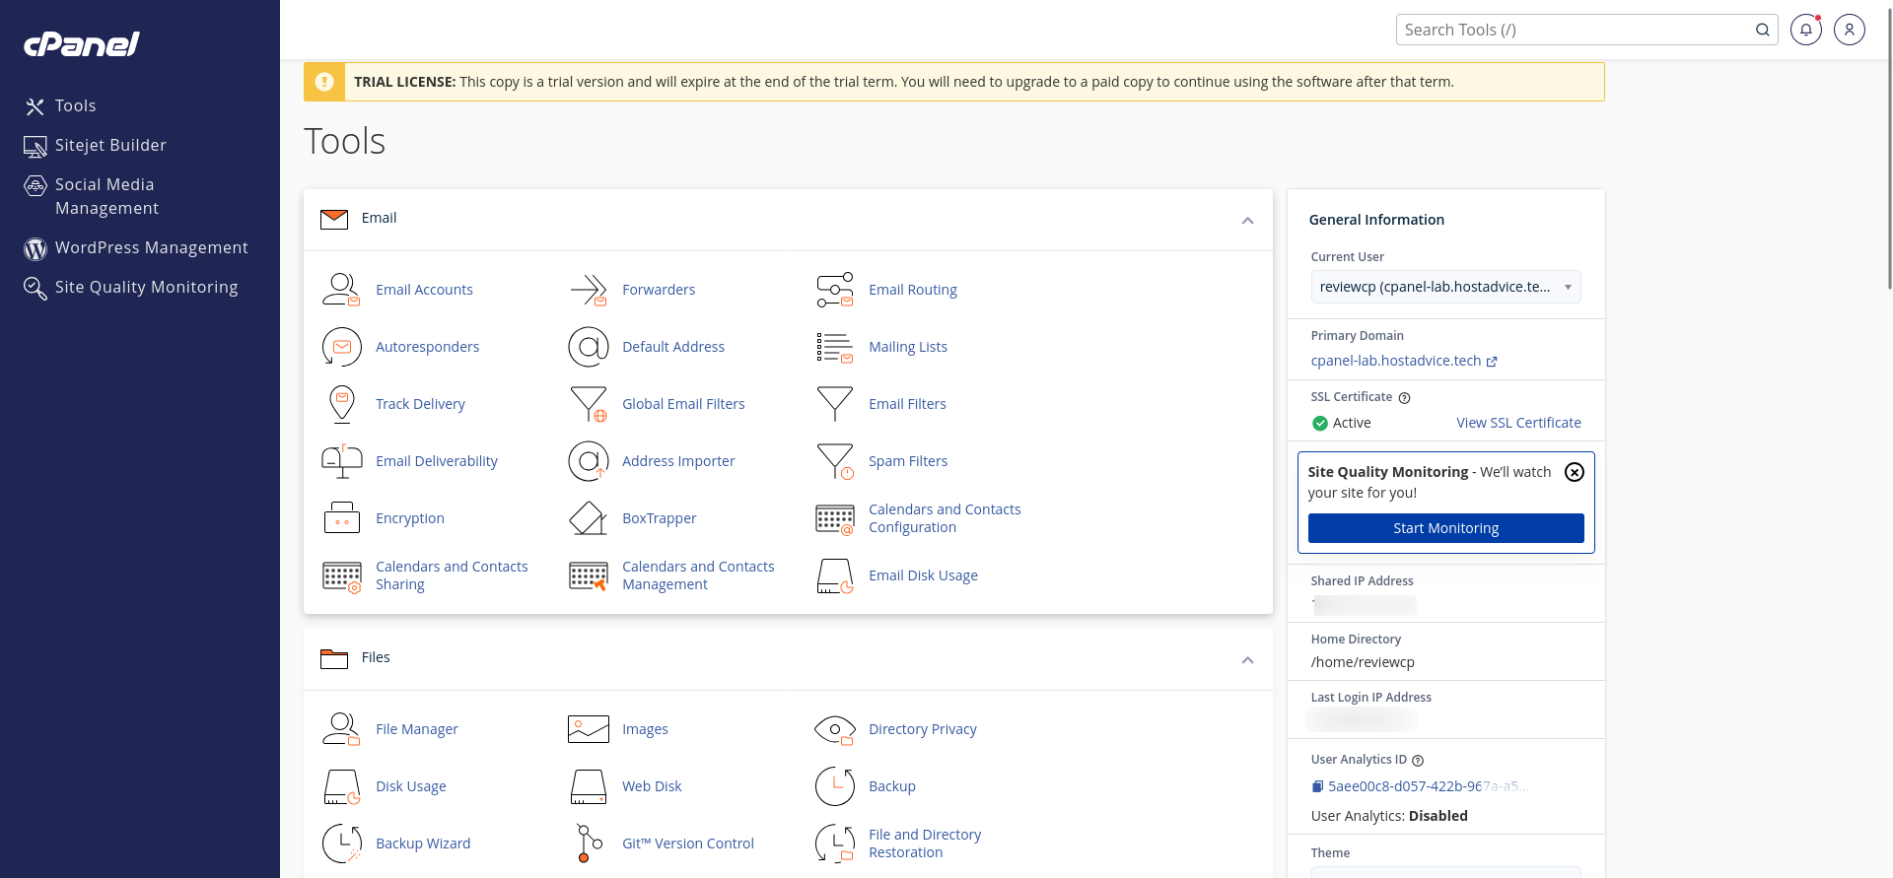Click the Address Importer link
1893x878 pixels.
678,461
